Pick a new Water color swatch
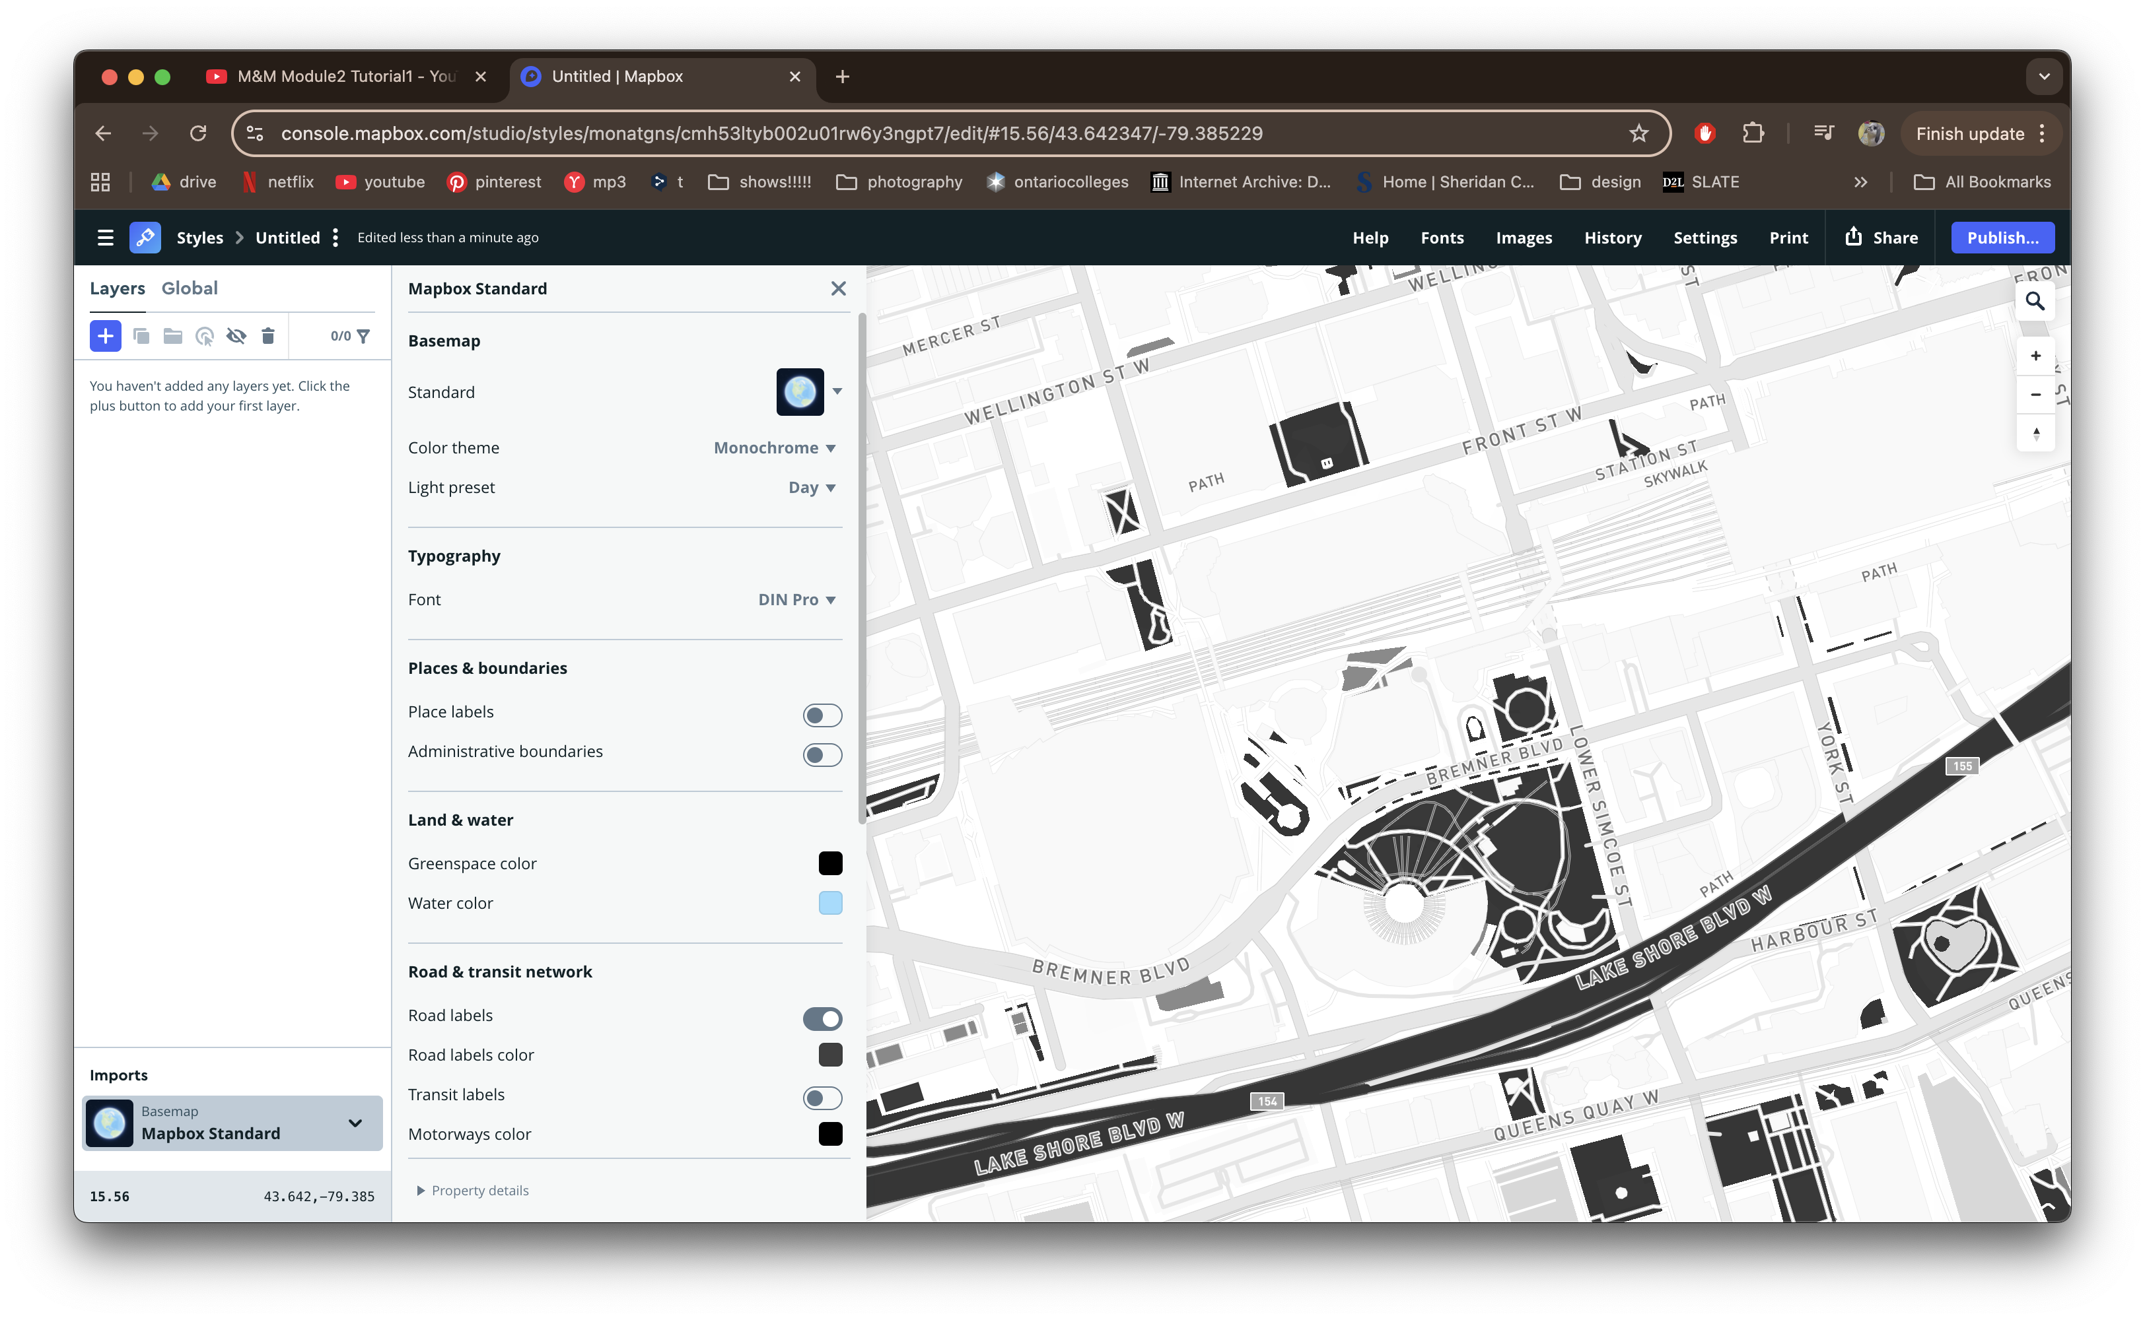The width and height of the screenshot is (2145, 1320). point(829,903)
